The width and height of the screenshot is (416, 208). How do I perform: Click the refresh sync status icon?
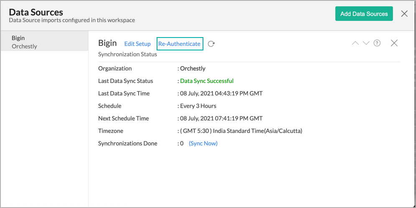tap(211, 44)
